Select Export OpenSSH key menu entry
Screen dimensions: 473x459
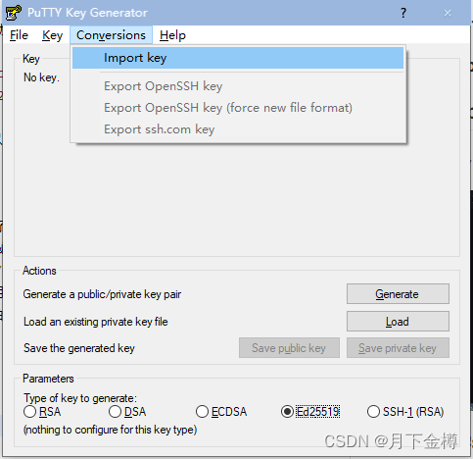(238, 86)
